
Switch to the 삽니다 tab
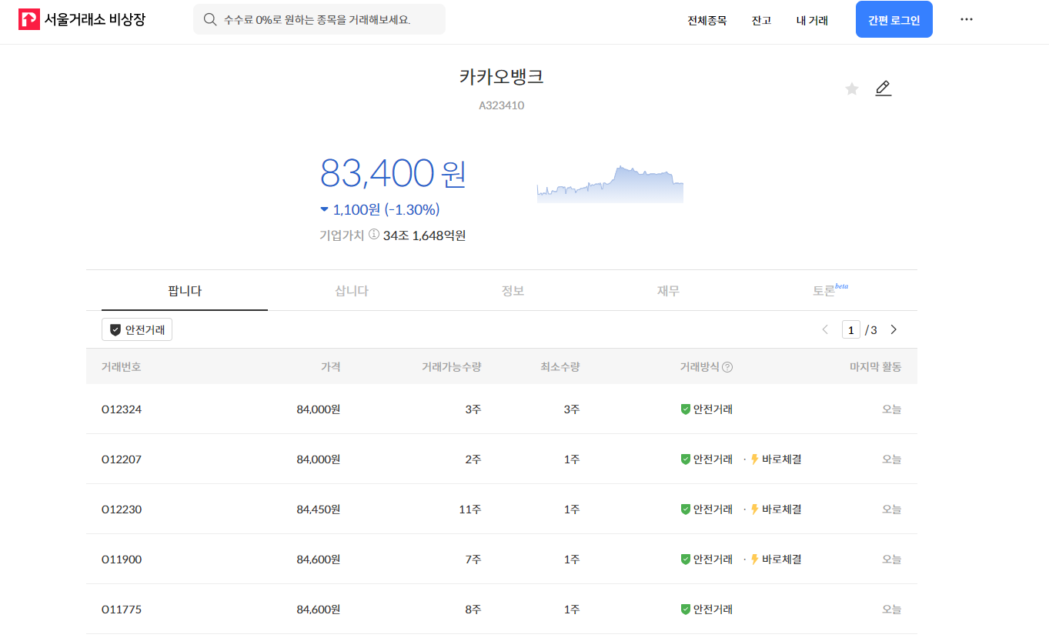click(352, 291)
